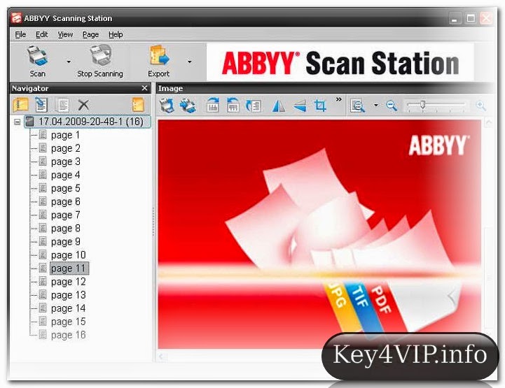Screen dimensions: 505x388
Task: Minimize the ABBYY Scanning Station window
Action: [455, 18]
